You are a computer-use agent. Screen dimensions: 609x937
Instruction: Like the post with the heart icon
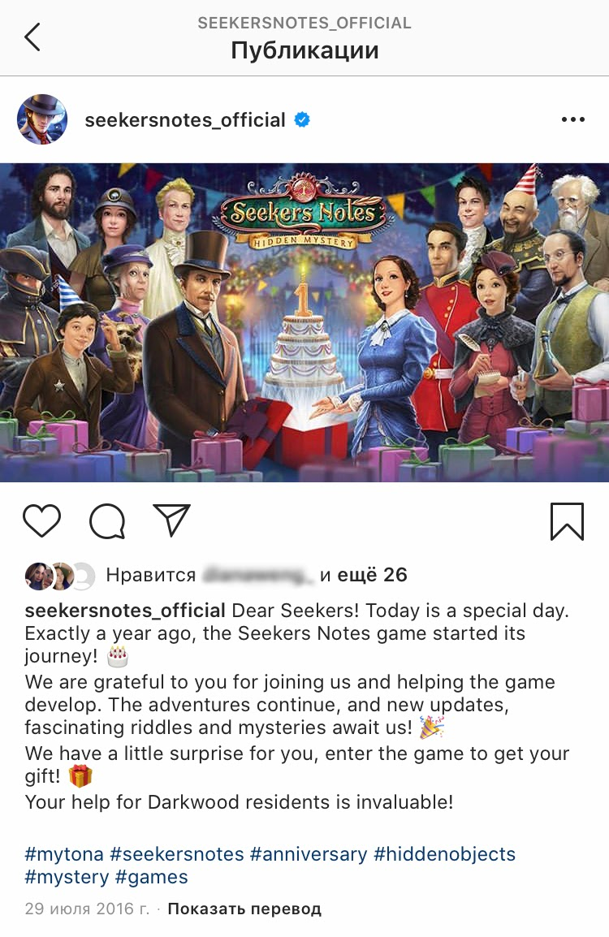(42, 520)
